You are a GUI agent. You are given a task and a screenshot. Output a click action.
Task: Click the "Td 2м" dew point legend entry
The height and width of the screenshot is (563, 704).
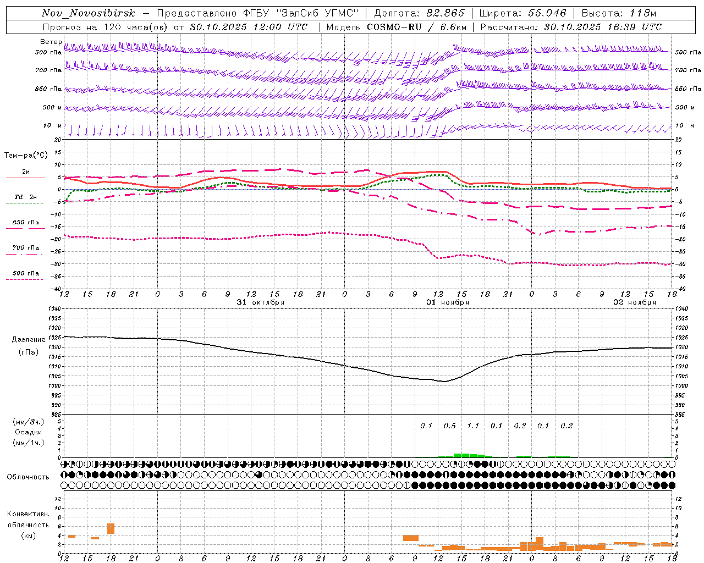point(26,197)
